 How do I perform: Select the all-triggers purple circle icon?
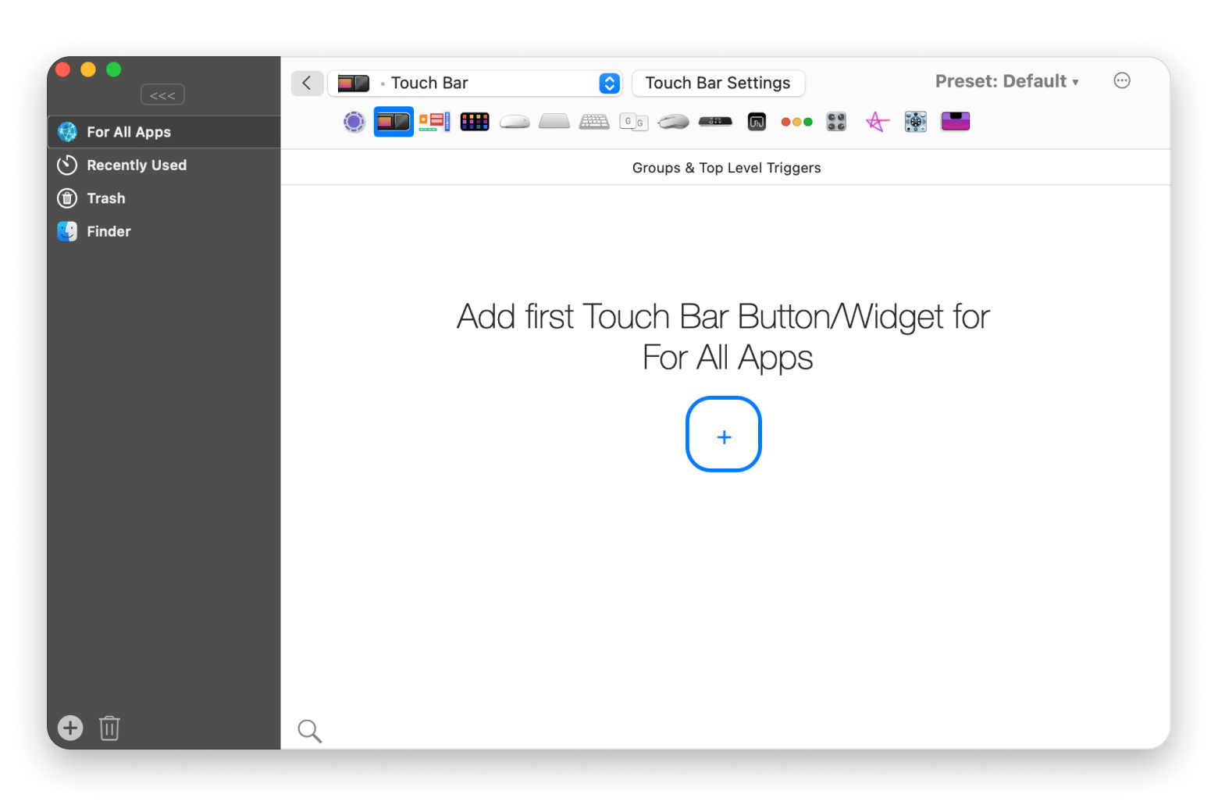point(354,122)
